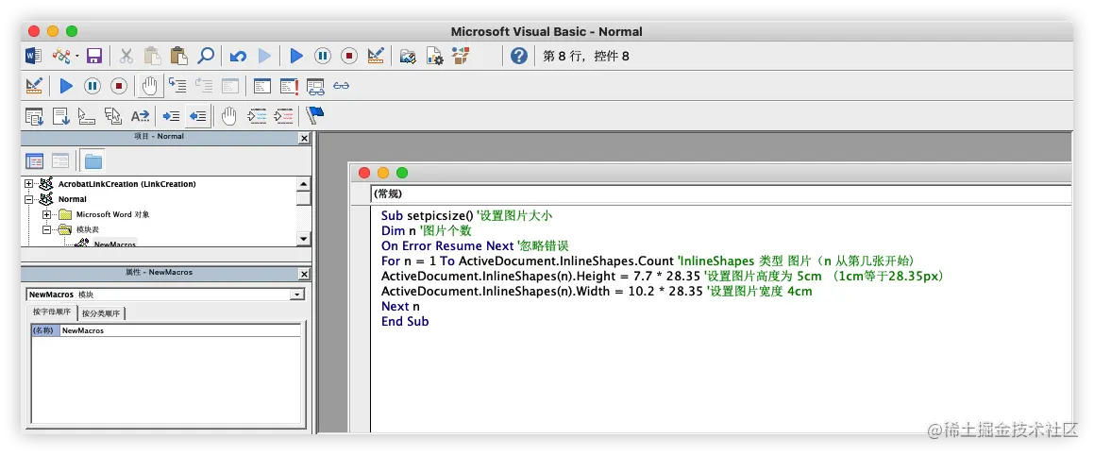Click Reset in the debug toolbar
The height and width of the screenshot is (455, 1094).
[119, 86]
